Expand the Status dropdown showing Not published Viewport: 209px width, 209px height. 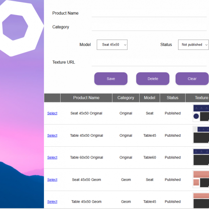pyautogui.click(x=194, y=45)
